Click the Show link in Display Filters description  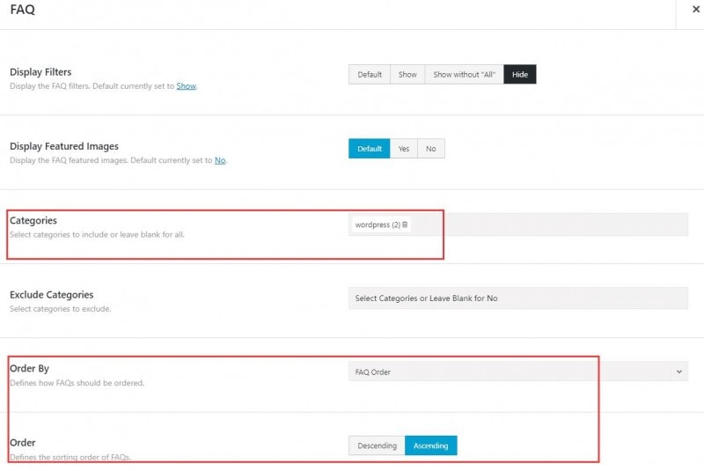click(187, 86)
